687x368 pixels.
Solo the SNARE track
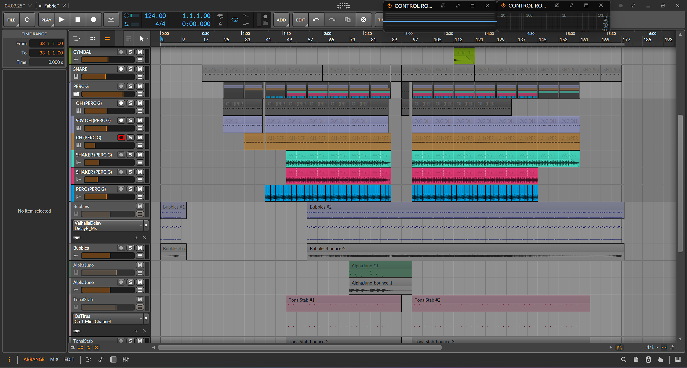click(130, 69)
